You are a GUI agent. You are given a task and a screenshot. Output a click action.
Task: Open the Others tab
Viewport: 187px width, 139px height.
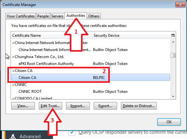[x=94, y=16]
